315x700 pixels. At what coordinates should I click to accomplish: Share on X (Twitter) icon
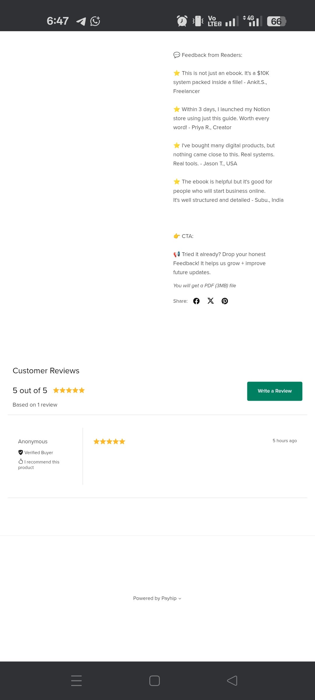click(211, 301)
